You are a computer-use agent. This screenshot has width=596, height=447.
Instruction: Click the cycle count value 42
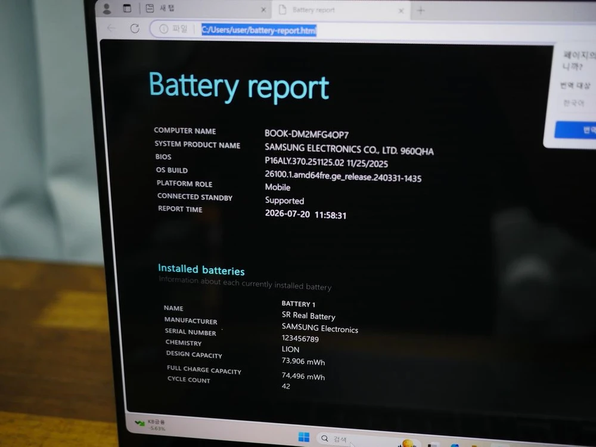pos(286,386)
